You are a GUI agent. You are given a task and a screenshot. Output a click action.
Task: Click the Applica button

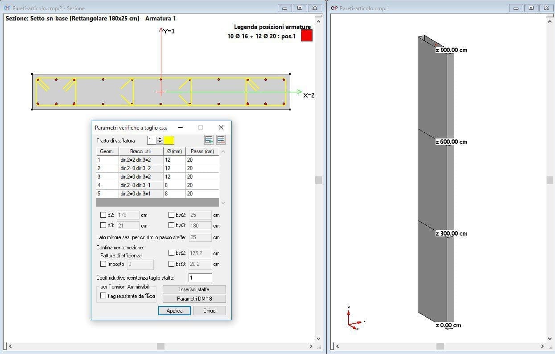174,311
